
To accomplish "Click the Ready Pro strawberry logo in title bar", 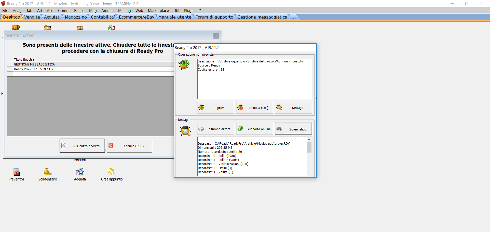I will click(3, 4).
